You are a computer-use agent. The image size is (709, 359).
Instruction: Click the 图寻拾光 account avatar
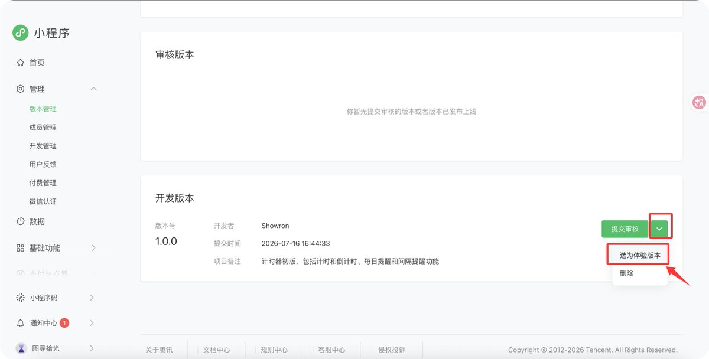[x=21, y=348]
